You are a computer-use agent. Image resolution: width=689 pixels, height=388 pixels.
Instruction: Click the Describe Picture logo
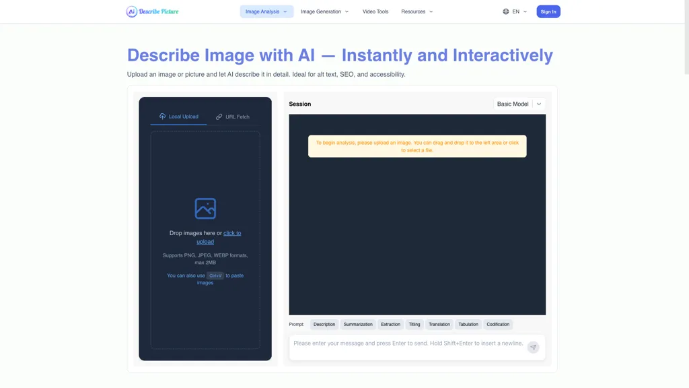click(153, 11)
